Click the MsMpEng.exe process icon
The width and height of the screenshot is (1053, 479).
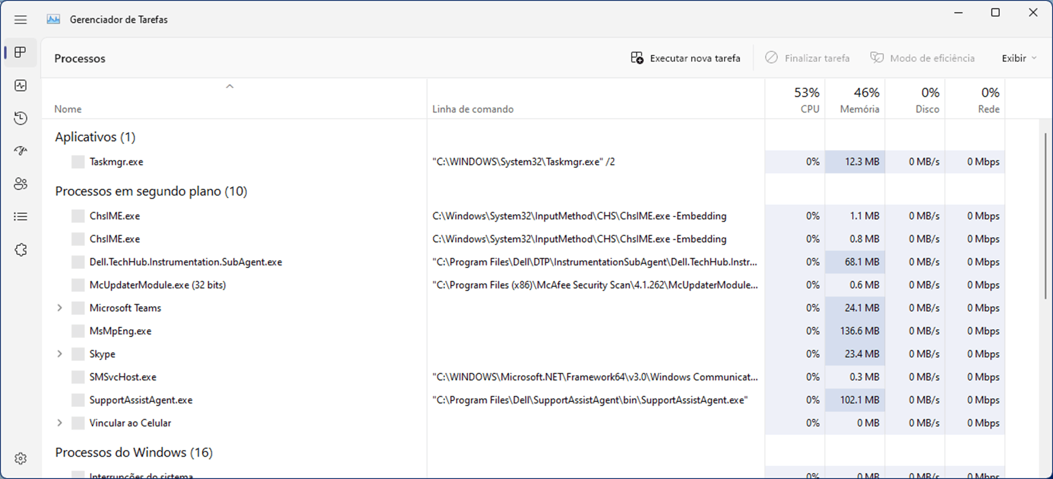[78, 331]
